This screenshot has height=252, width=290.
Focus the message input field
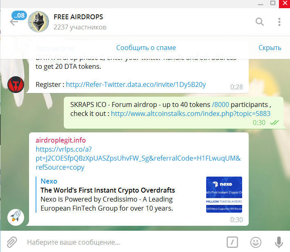(122, 242)
